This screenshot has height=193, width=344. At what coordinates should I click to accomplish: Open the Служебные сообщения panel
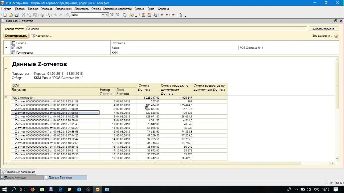pos(18,172)
